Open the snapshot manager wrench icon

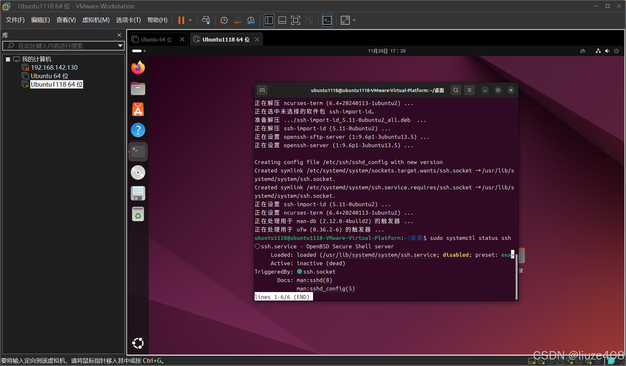pos(251,20)
